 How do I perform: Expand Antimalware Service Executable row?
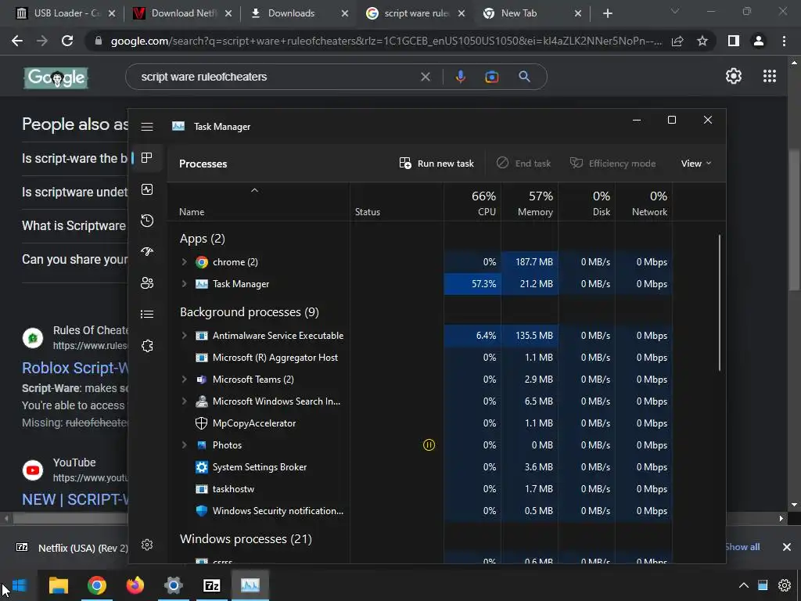185,336
